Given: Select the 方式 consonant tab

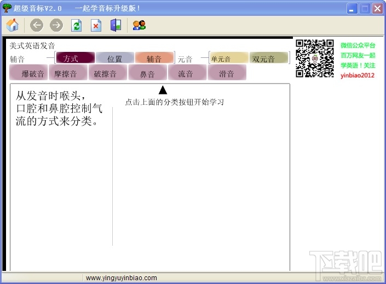Looking at the screenshot, I should 76,58.
